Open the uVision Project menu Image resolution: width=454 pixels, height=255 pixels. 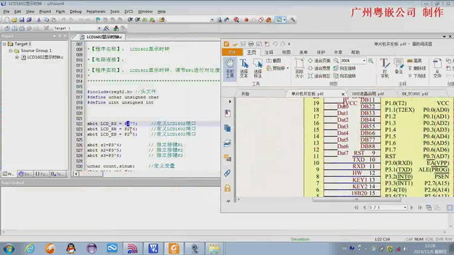click(45, 12)
